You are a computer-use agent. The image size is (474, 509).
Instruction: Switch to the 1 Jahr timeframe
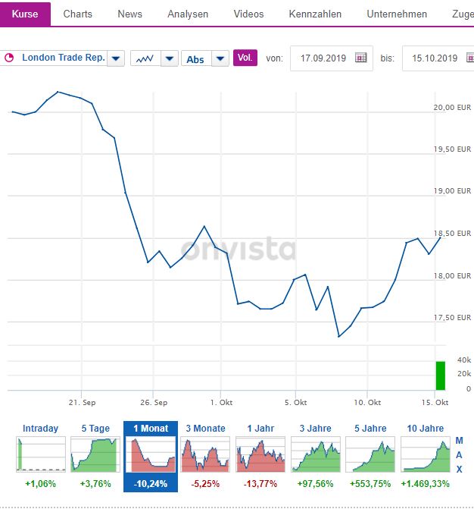click(x=260, y=454)
